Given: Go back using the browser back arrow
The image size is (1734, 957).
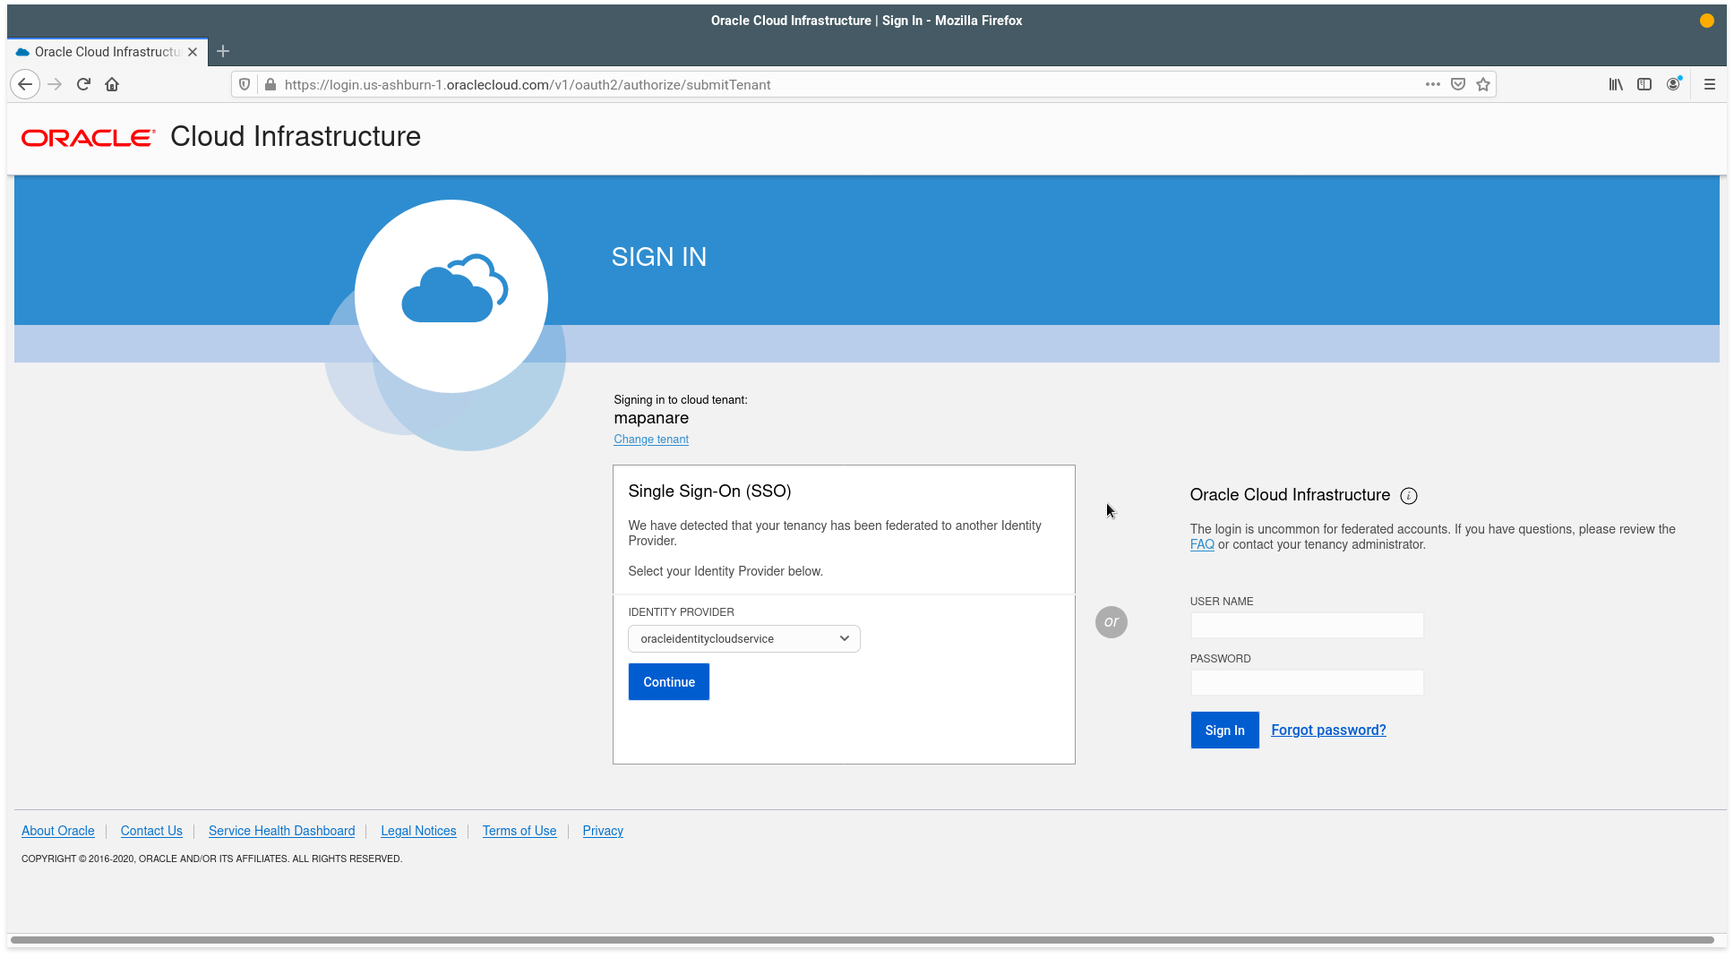Looking at the screenshot, I should (25, 84).
